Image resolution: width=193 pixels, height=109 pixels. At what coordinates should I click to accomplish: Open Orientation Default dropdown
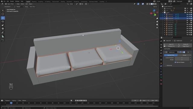(19, 7)
